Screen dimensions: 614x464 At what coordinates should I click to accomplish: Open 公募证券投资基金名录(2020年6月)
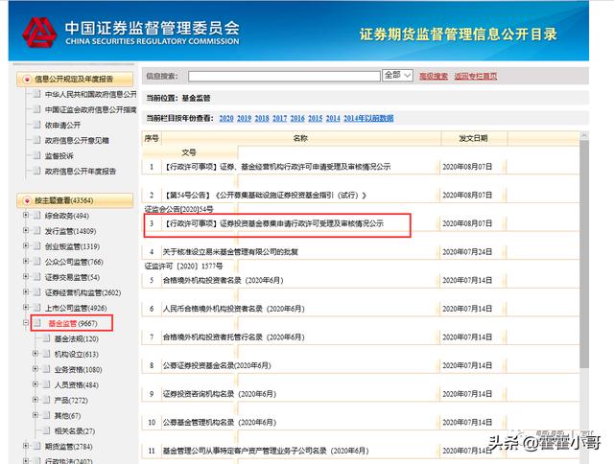click(x=217, y=366)
